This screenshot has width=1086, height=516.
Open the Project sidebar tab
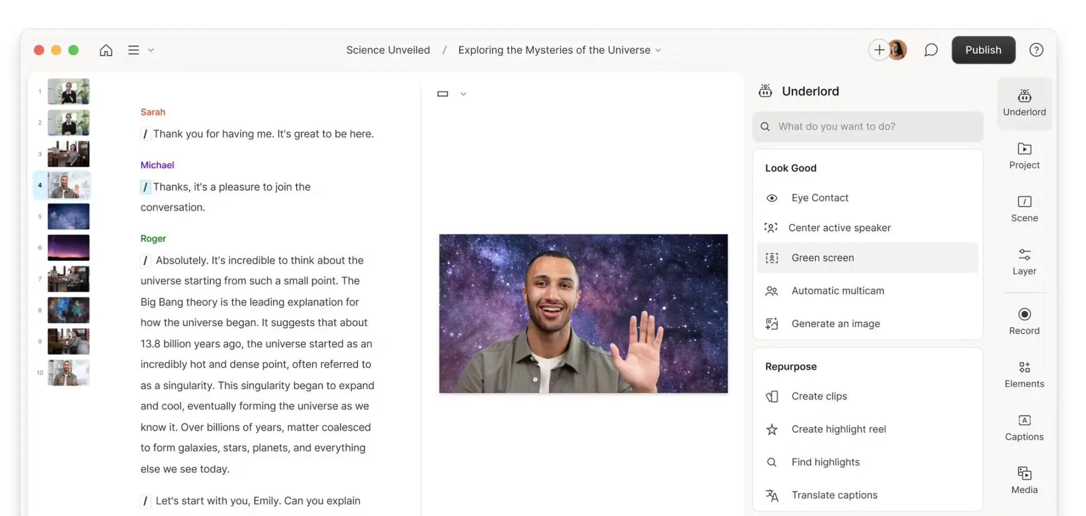click(x=1024, y=156)
